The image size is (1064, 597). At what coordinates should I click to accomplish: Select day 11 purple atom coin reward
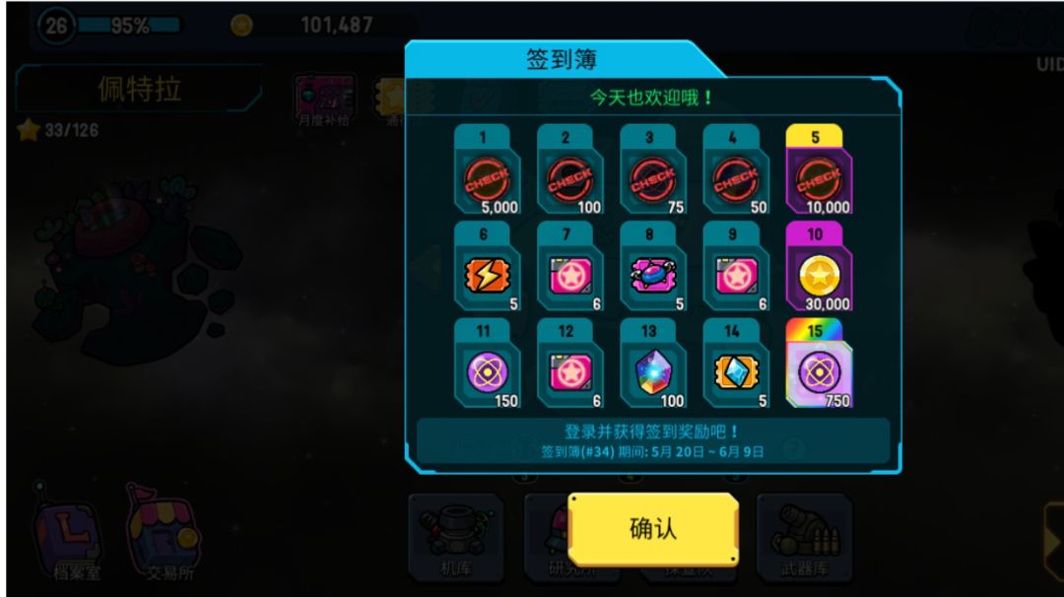coord(488,364)
